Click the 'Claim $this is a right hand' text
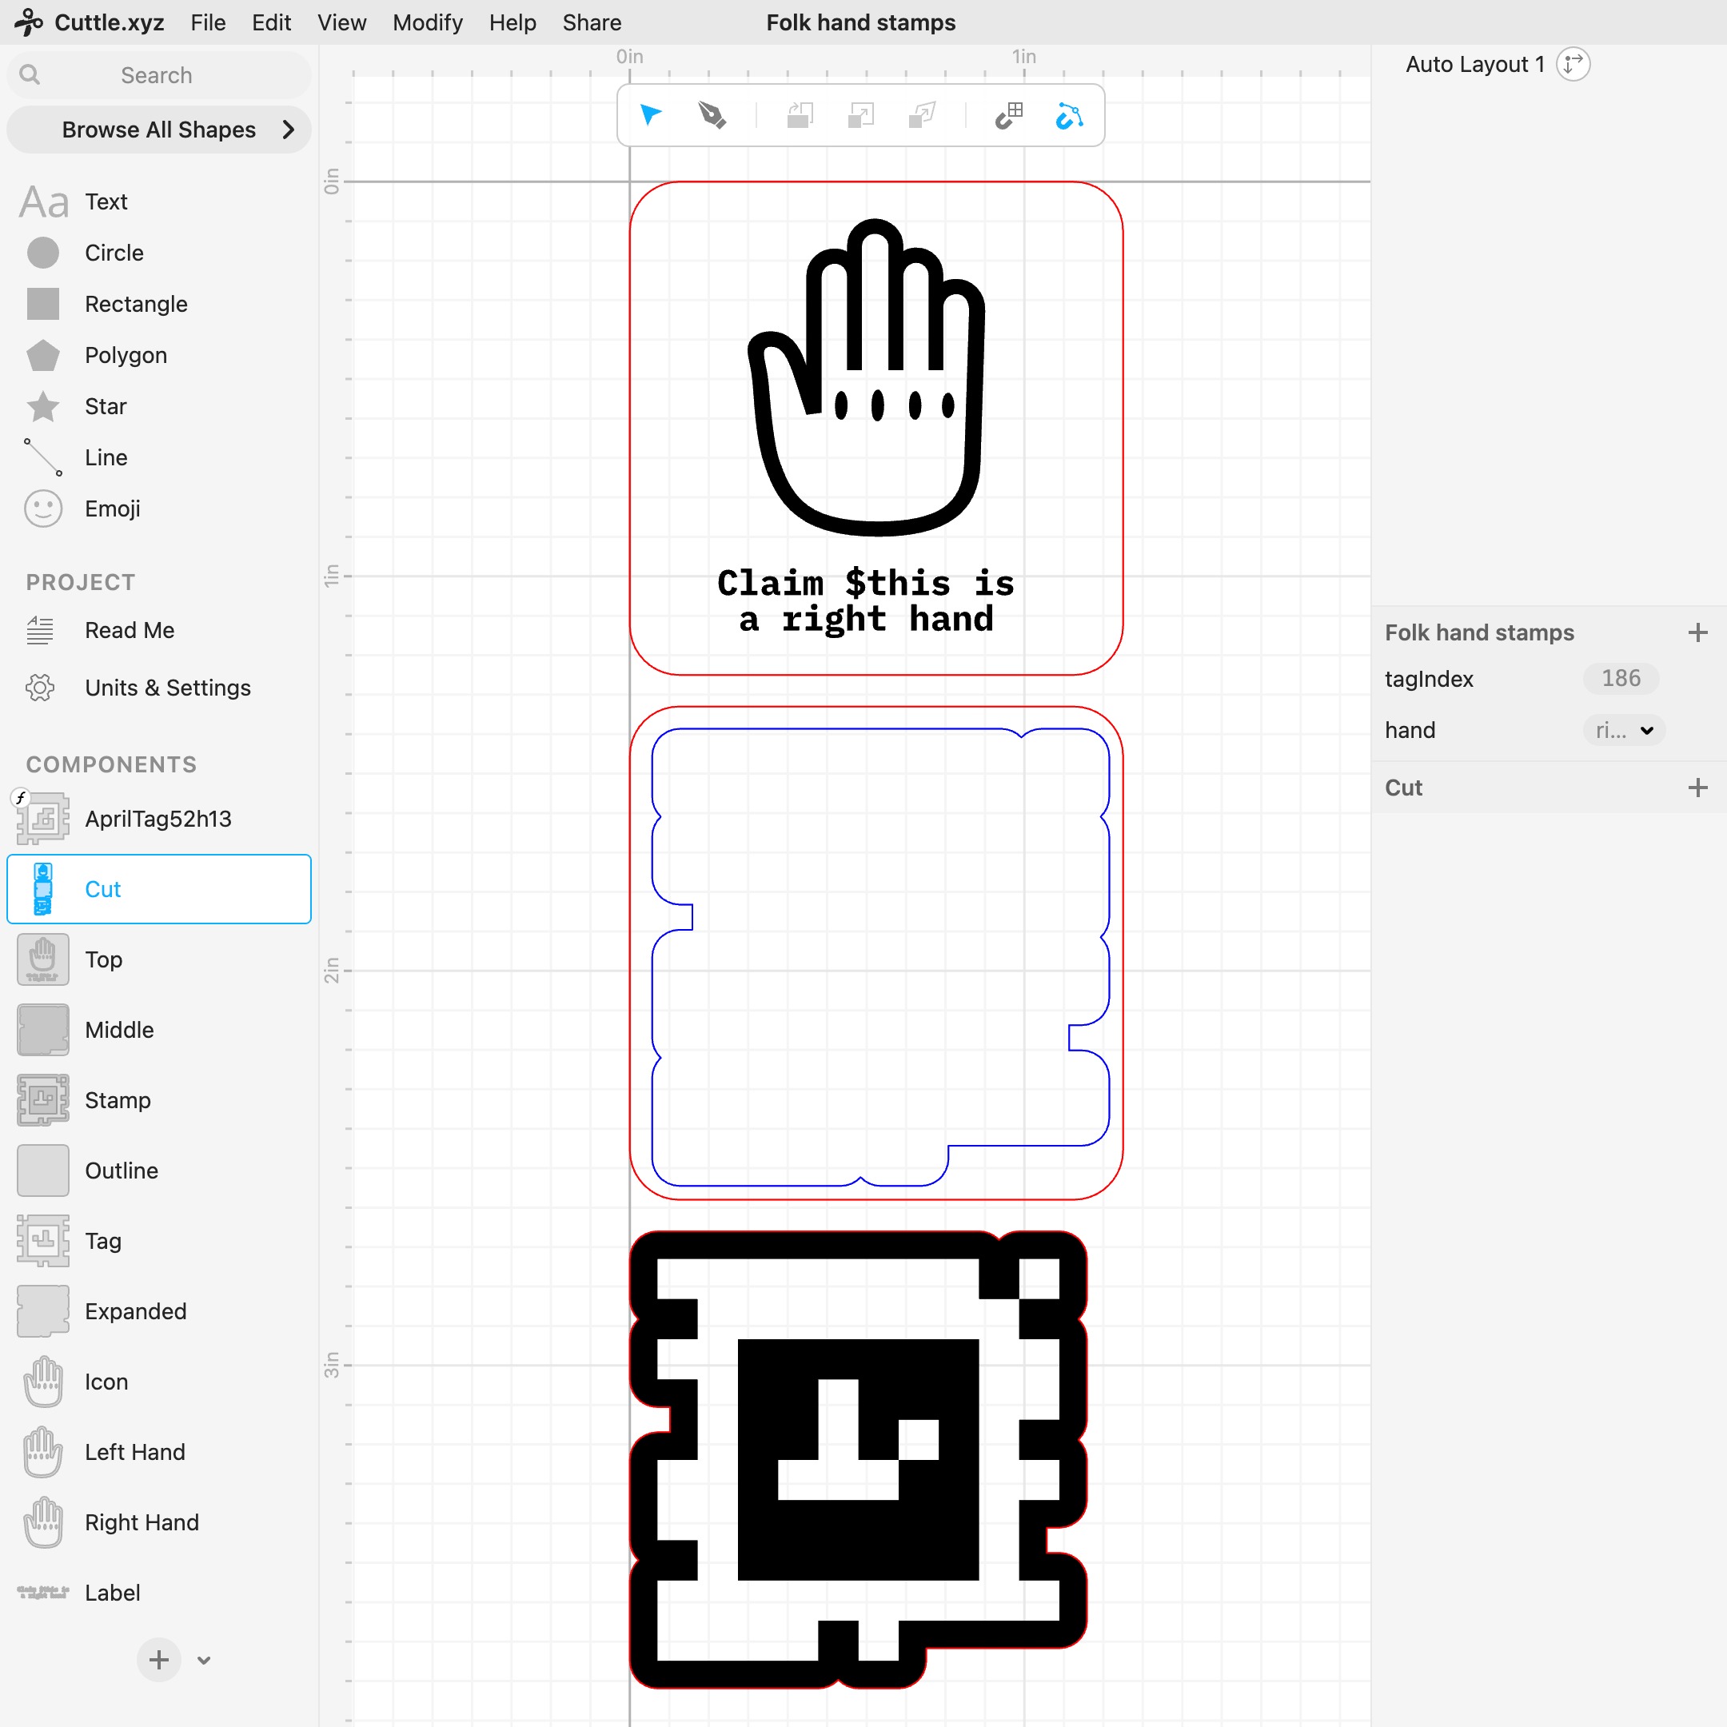The height and width of the screenshot is (1727, 1727). 866,600
